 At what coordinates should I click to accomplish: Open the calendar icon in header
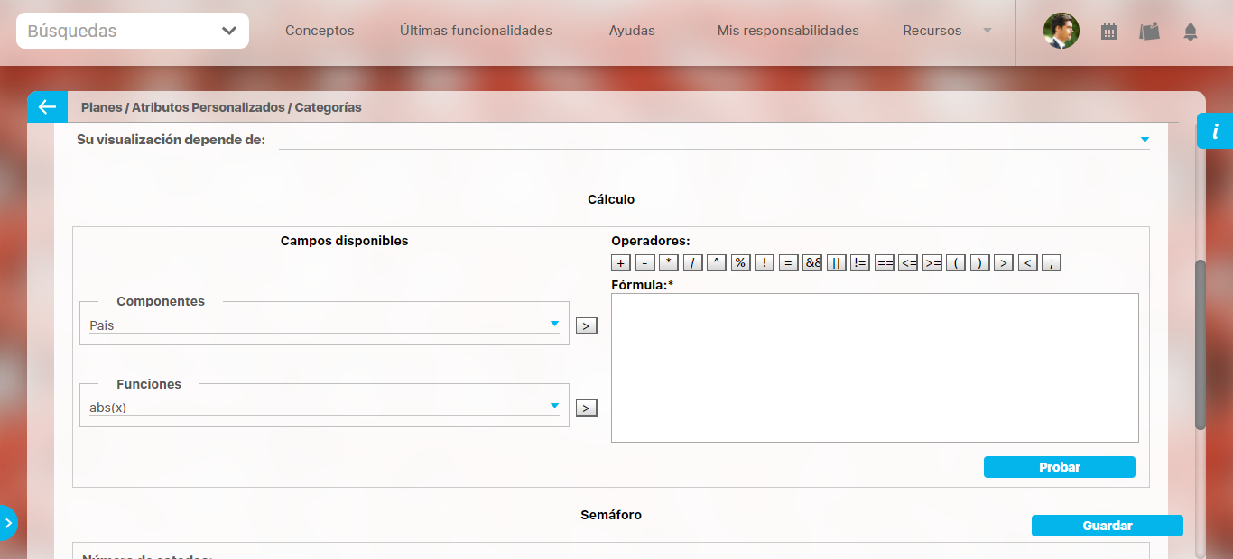pos(1109,32)
